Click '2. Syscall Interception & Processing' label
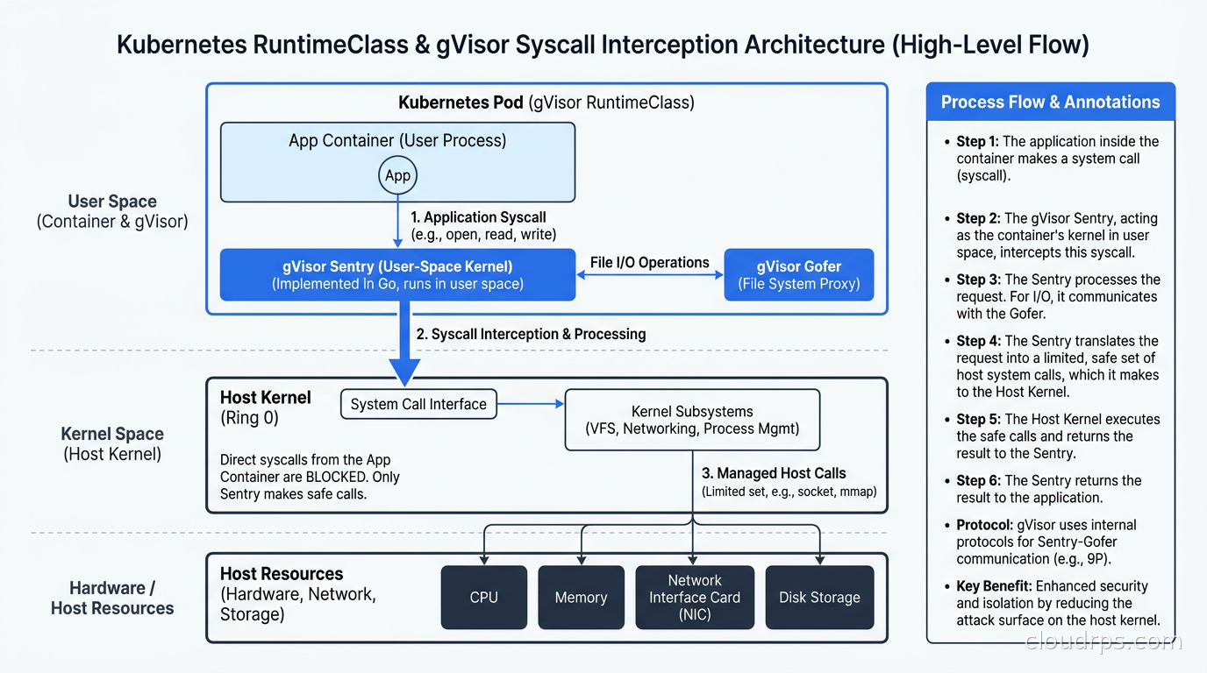The height and width of the screenshot is (673, 1207). [x=531, y=334]
